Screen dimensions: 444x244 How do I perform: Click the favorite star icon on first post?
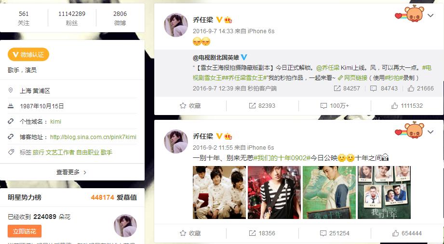[x=183, y=106]
